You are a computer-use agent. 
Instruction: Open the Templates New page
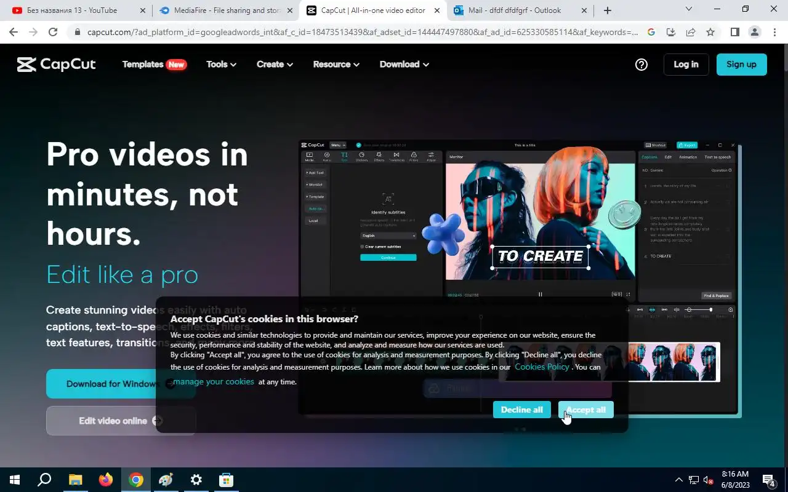(x=154, y=64)
